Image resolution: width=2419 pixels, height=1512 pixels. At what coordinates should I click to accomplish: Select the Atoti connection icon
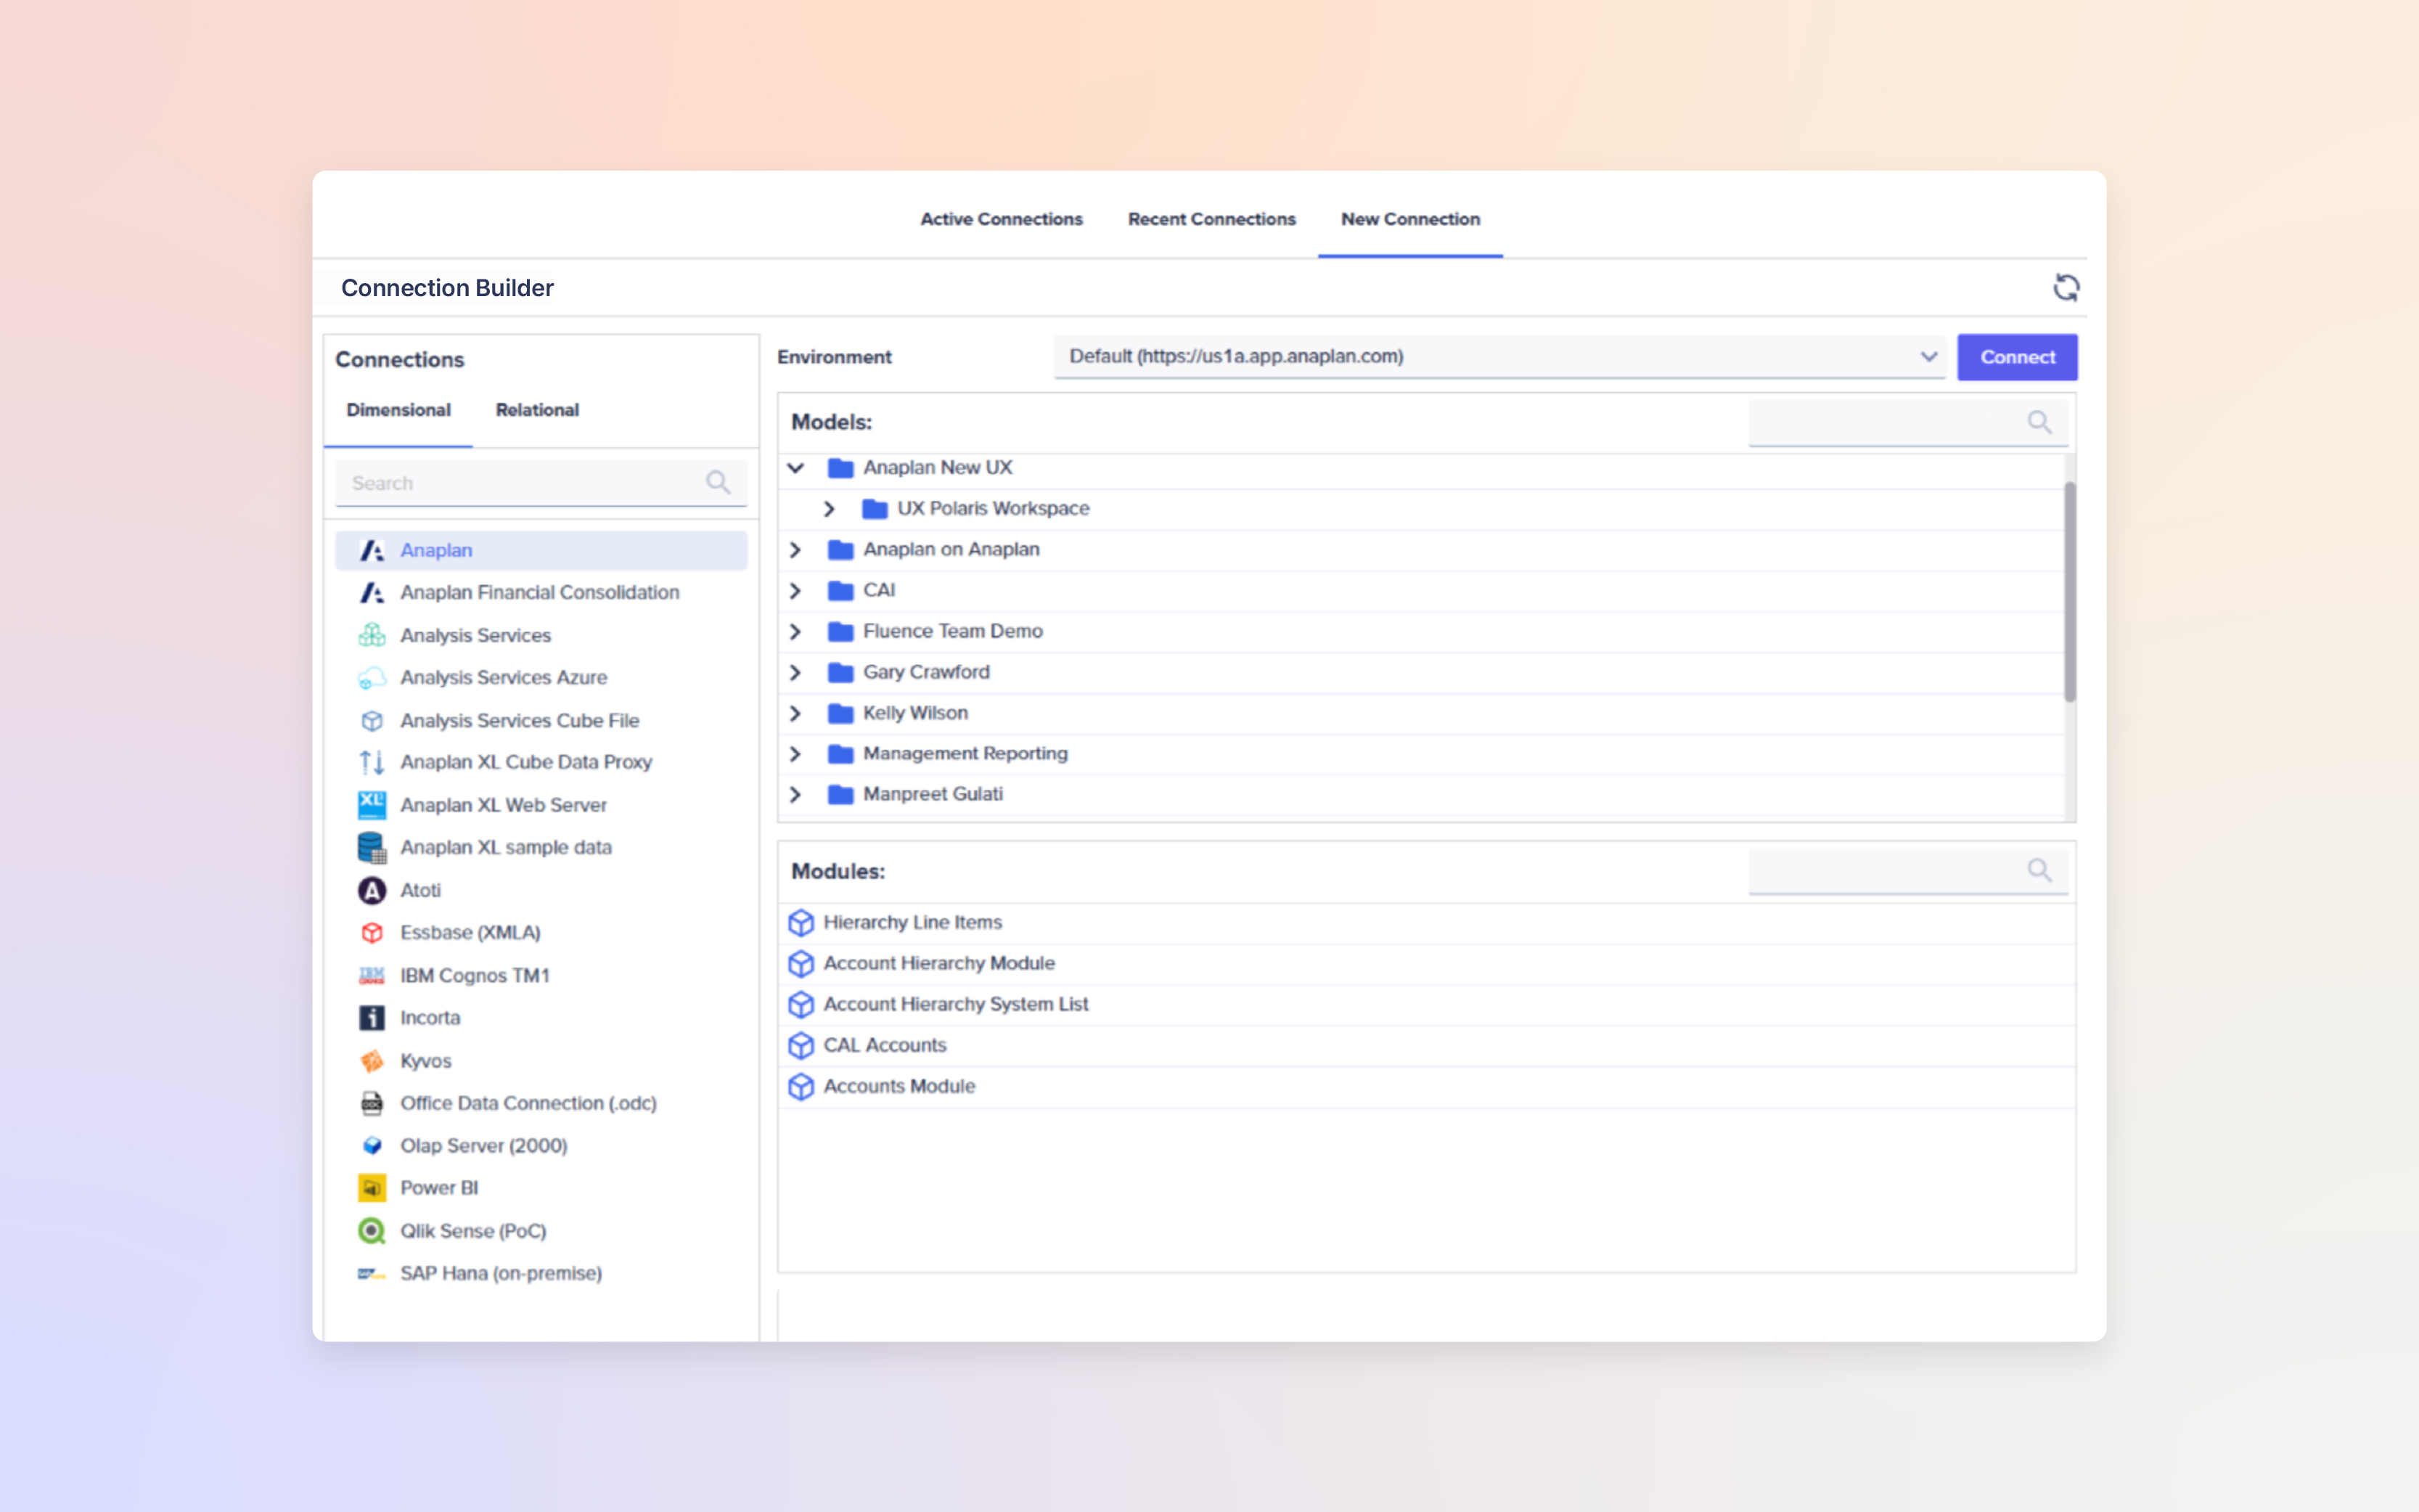click(372, 890)
